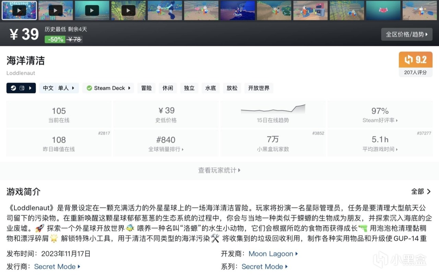Click the Loddlenaut subtitle under the title
Viewport: 439px width, 275px height.
[x=21, y=73]
